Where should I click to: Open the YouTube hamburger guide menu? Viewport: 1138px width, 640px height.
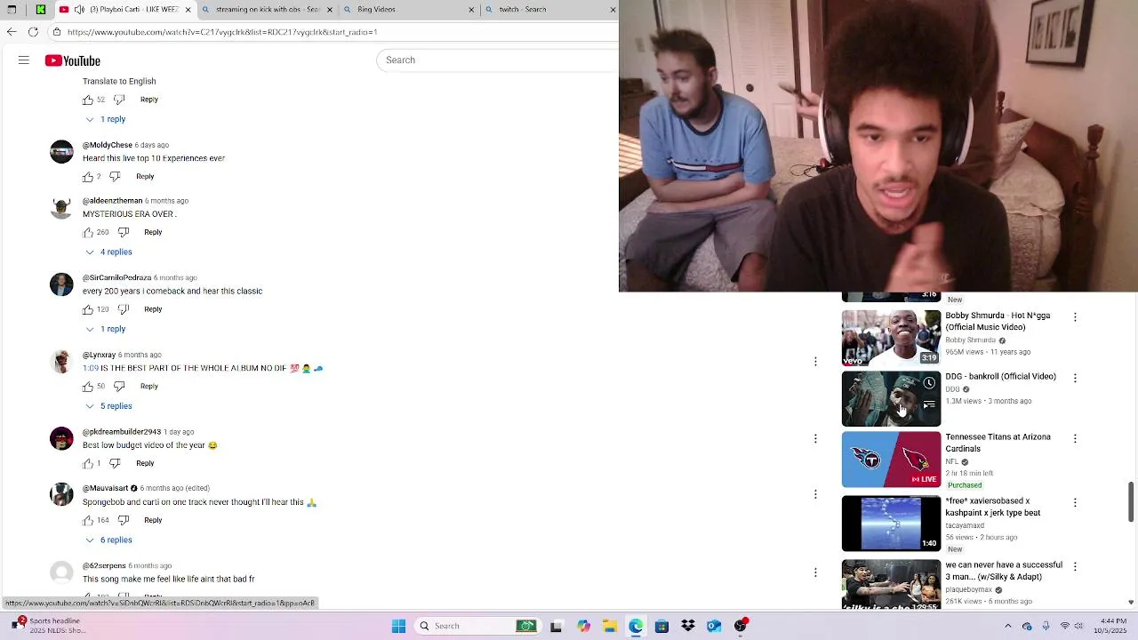(x=24, y=60)
